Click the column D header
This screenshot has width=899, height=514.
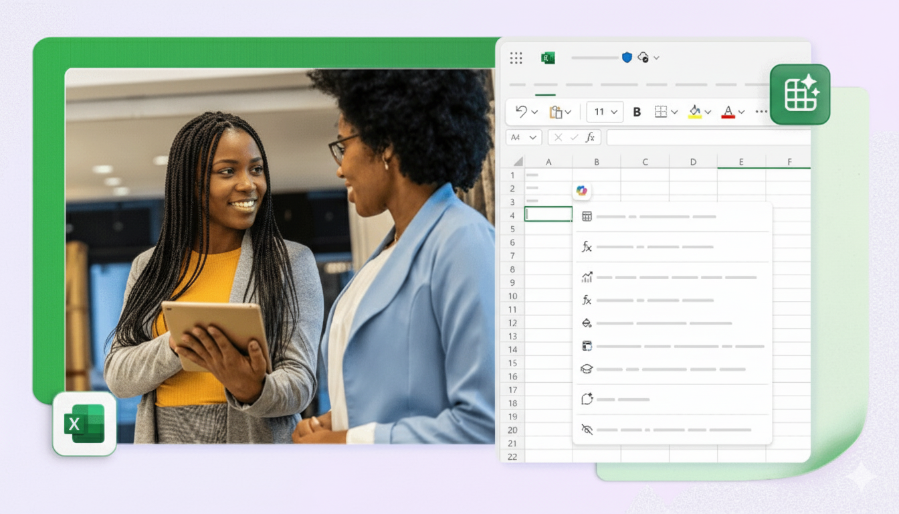coord(693,162)
